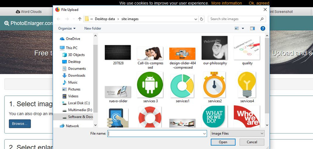Toggle the preview pane icon

pos(252,28)
